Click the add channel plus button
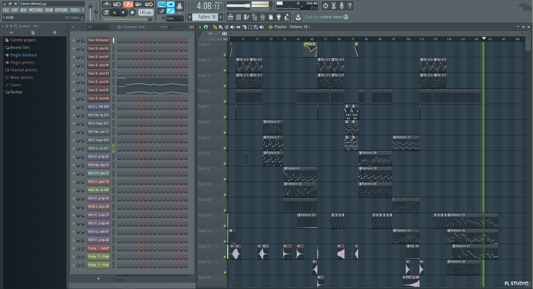This screenshot has width=533, height=289. coord(99,278)
